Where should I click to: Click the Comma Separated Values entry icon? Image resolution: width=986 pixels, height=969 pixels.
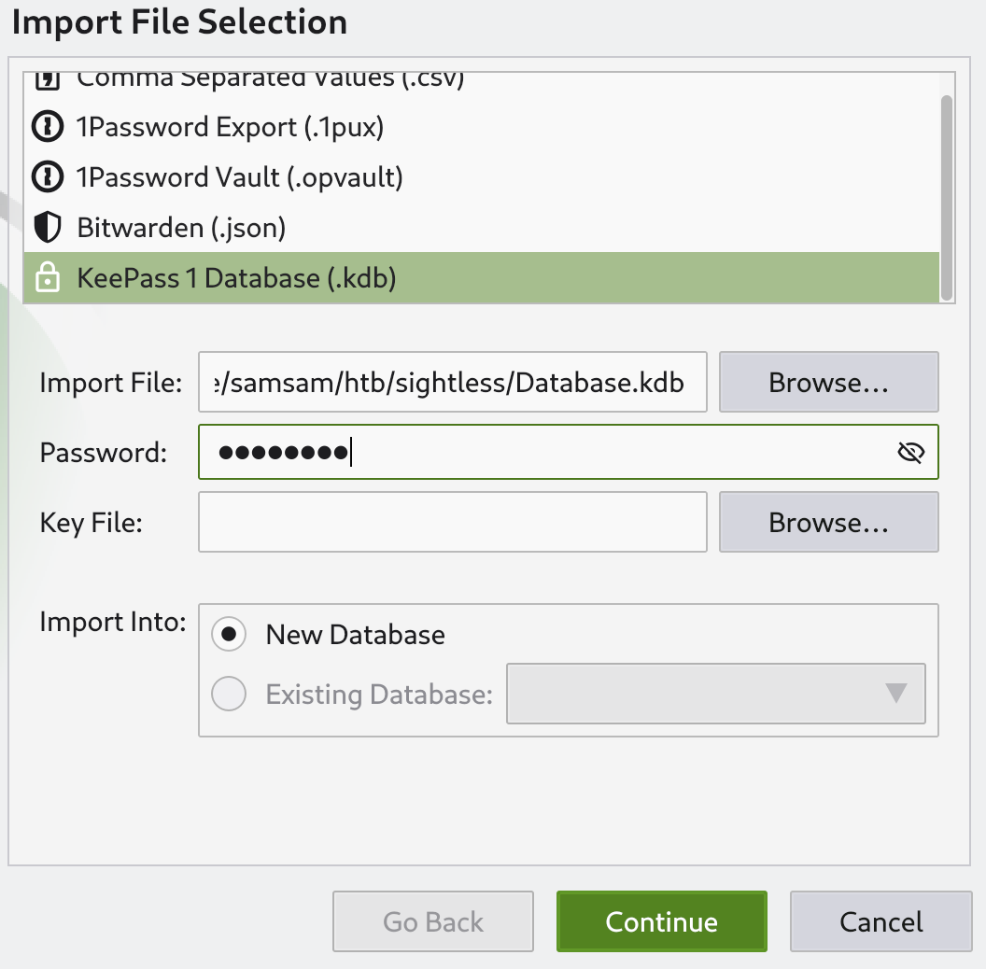(x=48, y=78)
